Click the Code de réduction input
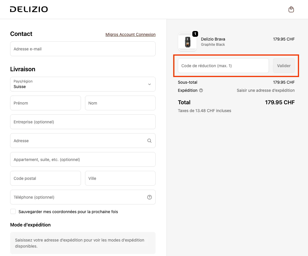This screenshot has height=256, width=308. click(x=223, y=65)
